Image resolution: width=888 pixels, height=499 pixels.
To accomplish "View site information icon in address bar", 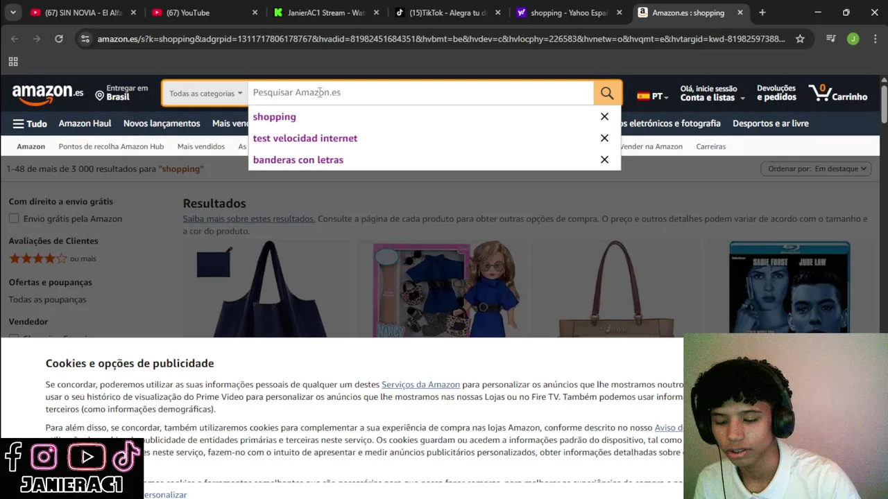I will pyautogui.click(x=85, y=39).
